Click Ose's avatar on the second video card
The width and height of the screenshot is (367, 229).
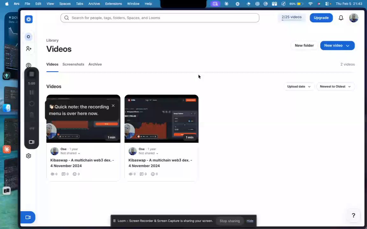click(x=133, y=151)
